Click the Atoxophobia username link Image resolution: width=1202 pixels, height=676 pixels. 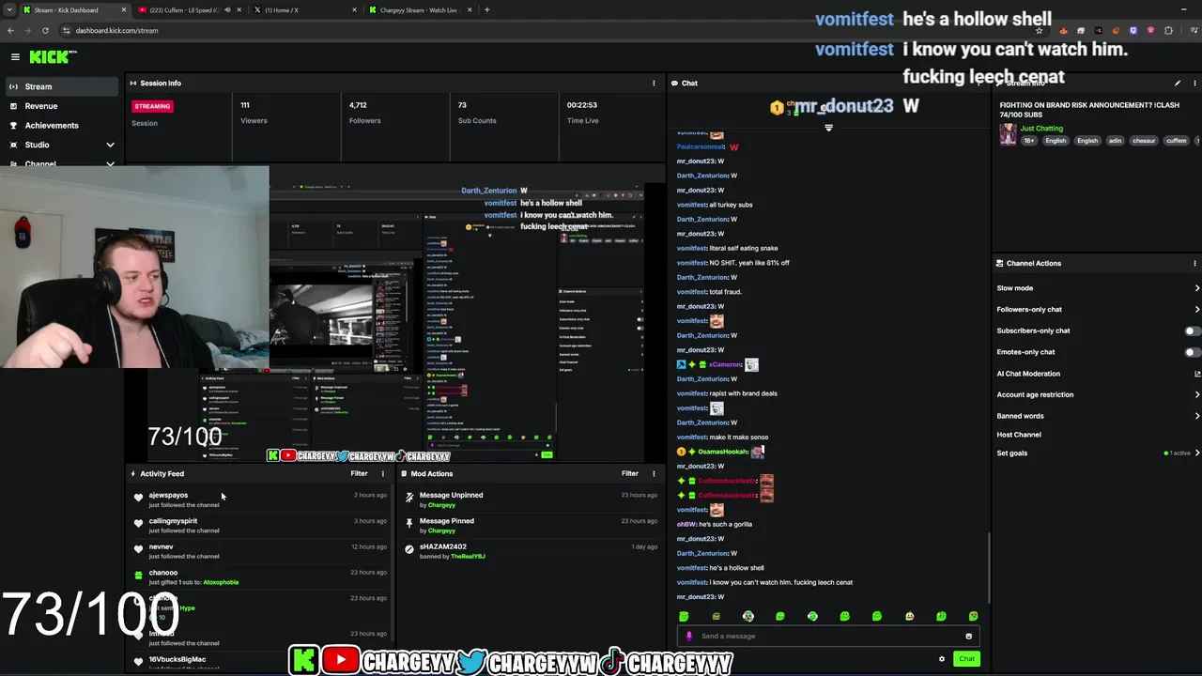coord(221,582)
